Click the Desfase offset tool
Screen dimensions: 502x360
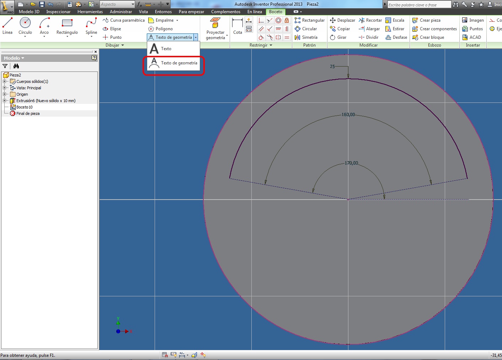click(396, 37)
